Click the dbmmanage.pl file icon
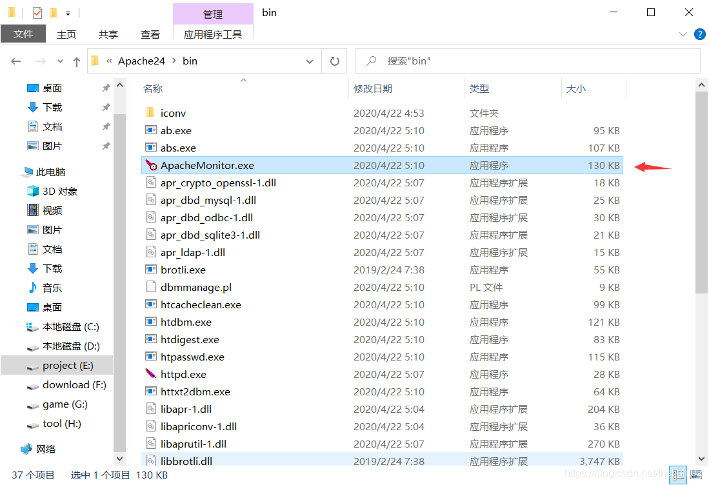Image resolution: width=709 pixels, height=485 pixels. coord(150,286)
